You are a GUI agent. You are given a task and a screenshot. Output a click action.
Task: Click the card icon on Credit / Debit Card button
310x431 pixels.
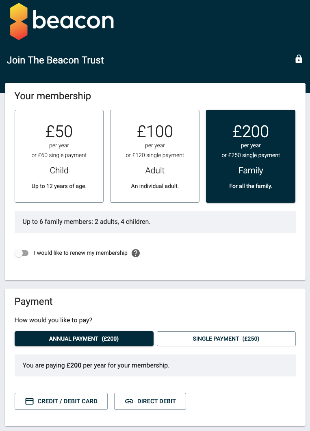(29, 401)
